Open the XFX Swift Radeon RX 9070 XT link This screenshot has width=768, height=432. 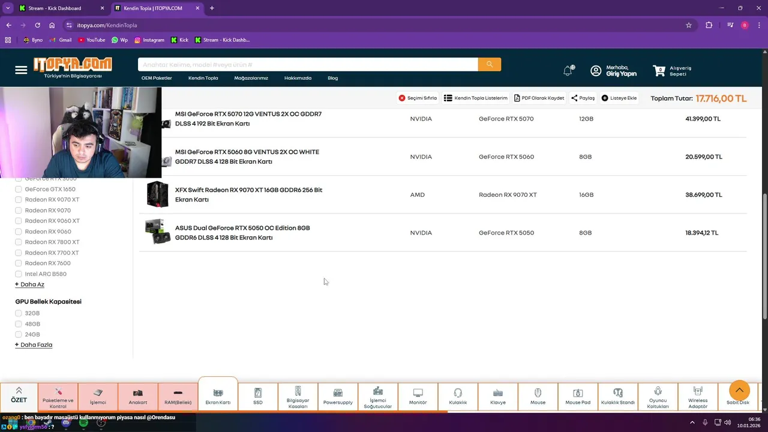[x=248, y=195]
